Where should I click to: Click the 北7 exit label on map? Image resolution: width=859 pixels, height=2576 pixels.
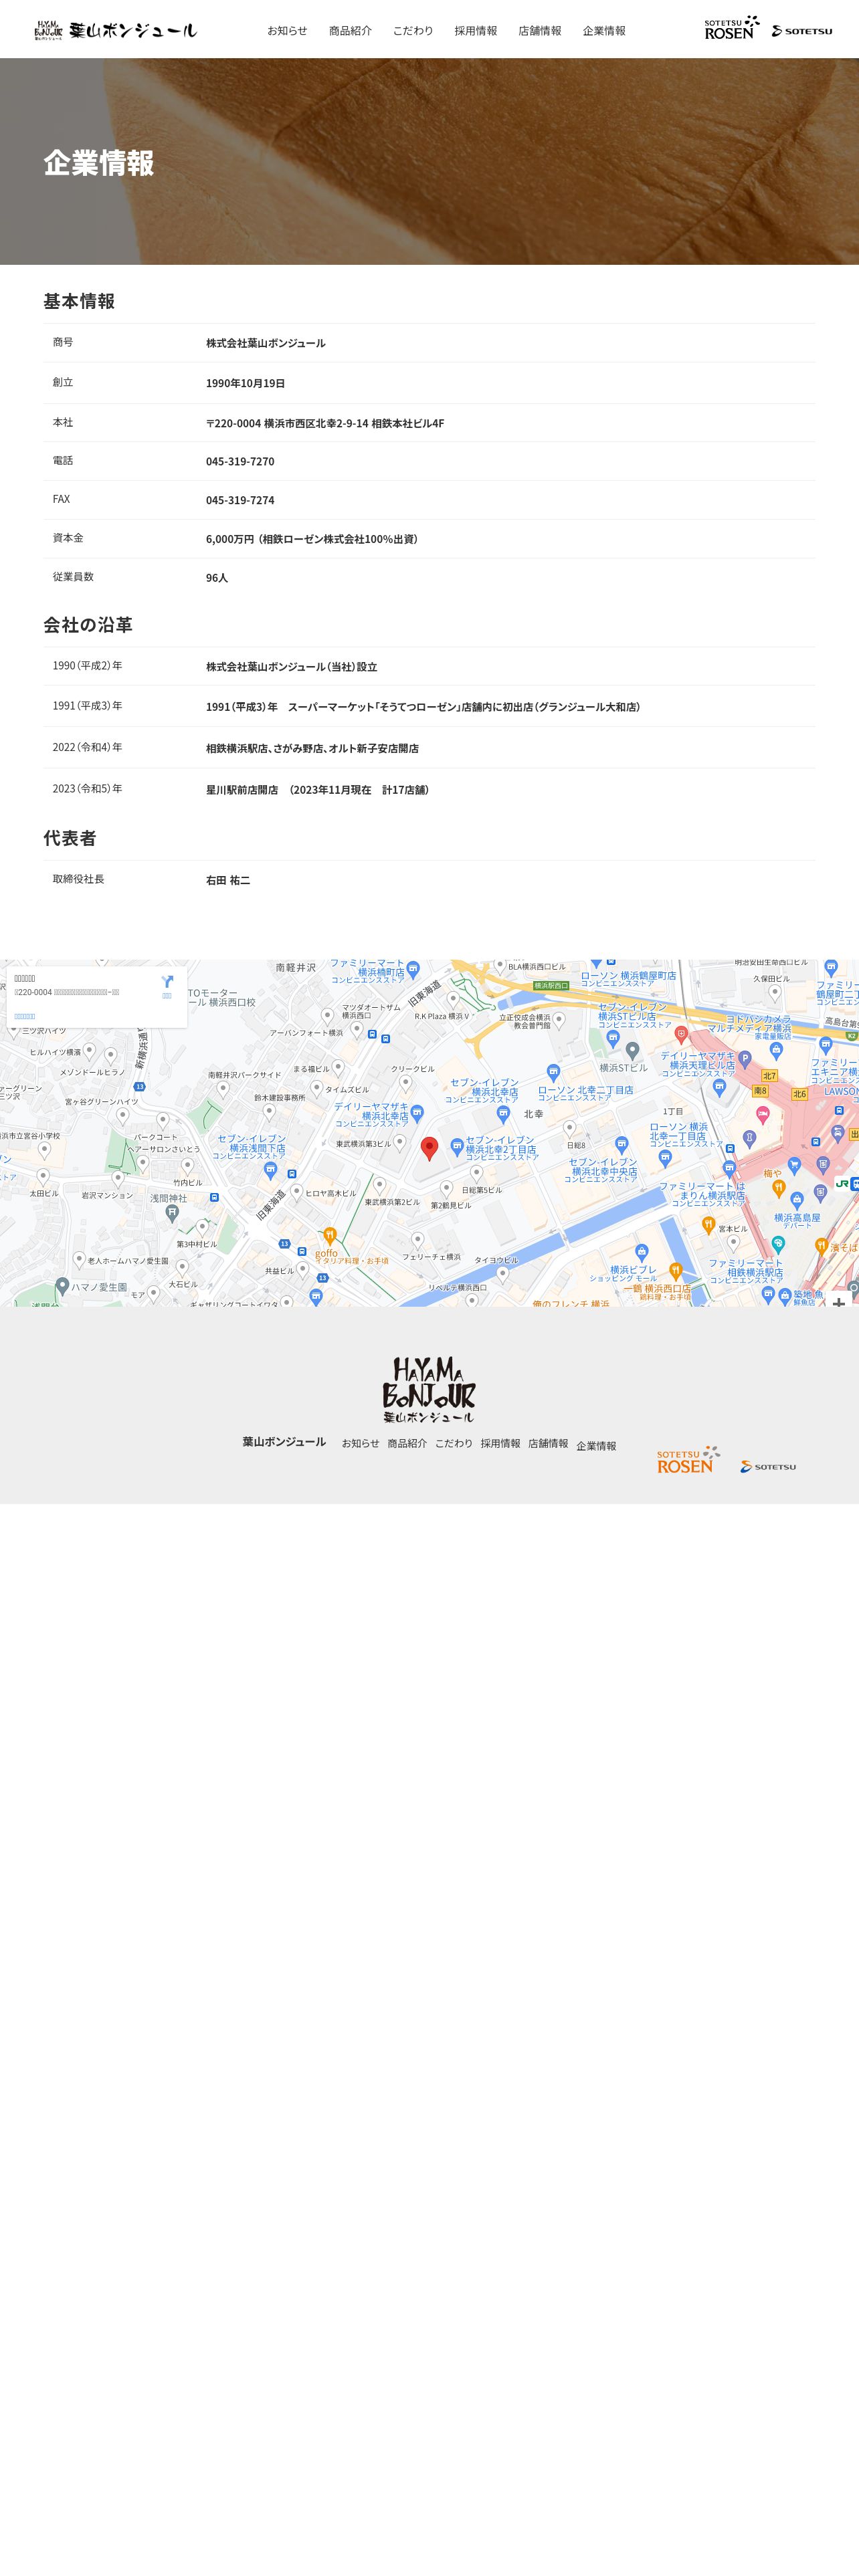(769, 1076)
